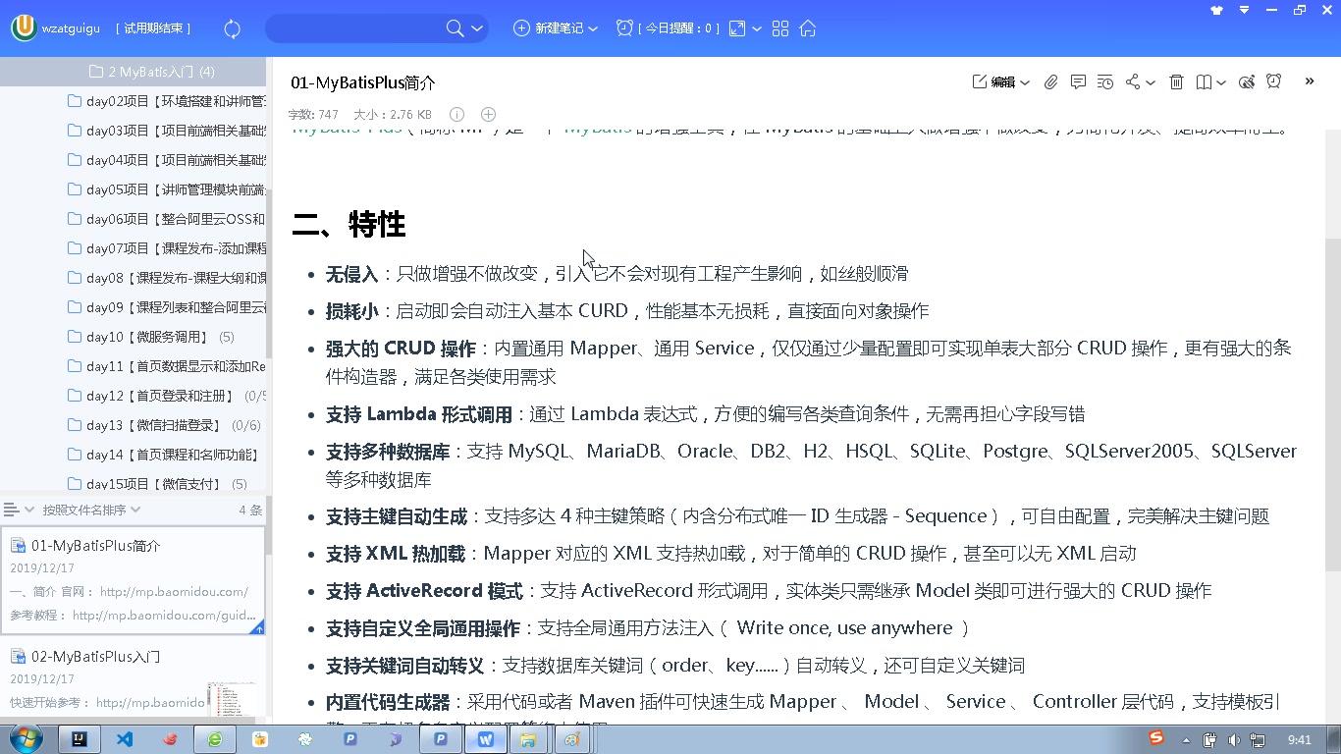
Task: Open note history versions icon
Action: [1105, 82]
